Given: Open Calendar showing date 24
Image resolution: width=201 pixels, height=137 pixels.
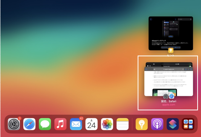Looking at the screenshot, I should click(x=91, y=124).
